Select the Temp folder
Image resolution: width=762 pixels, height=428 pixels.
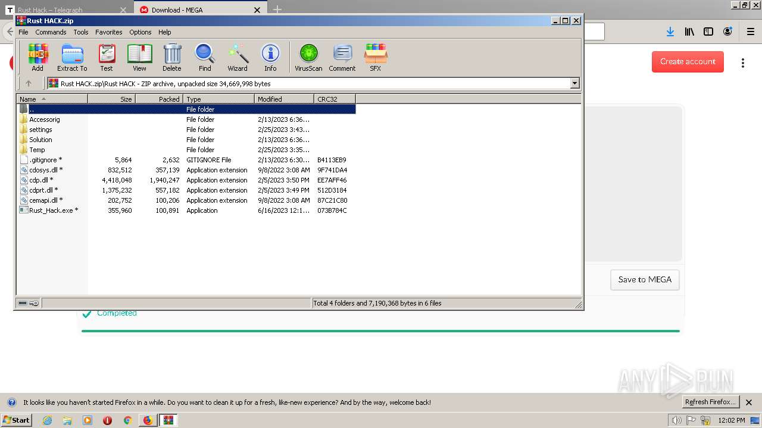pos(37,150)
